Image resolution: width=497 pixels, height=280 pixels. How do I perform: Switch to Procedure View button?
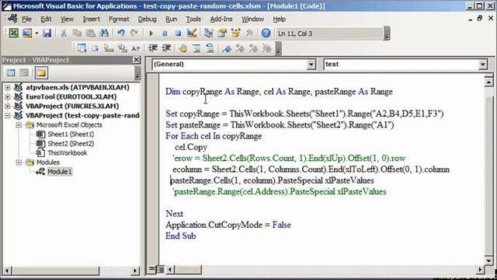pyautogui.click(x=152, y=270)
